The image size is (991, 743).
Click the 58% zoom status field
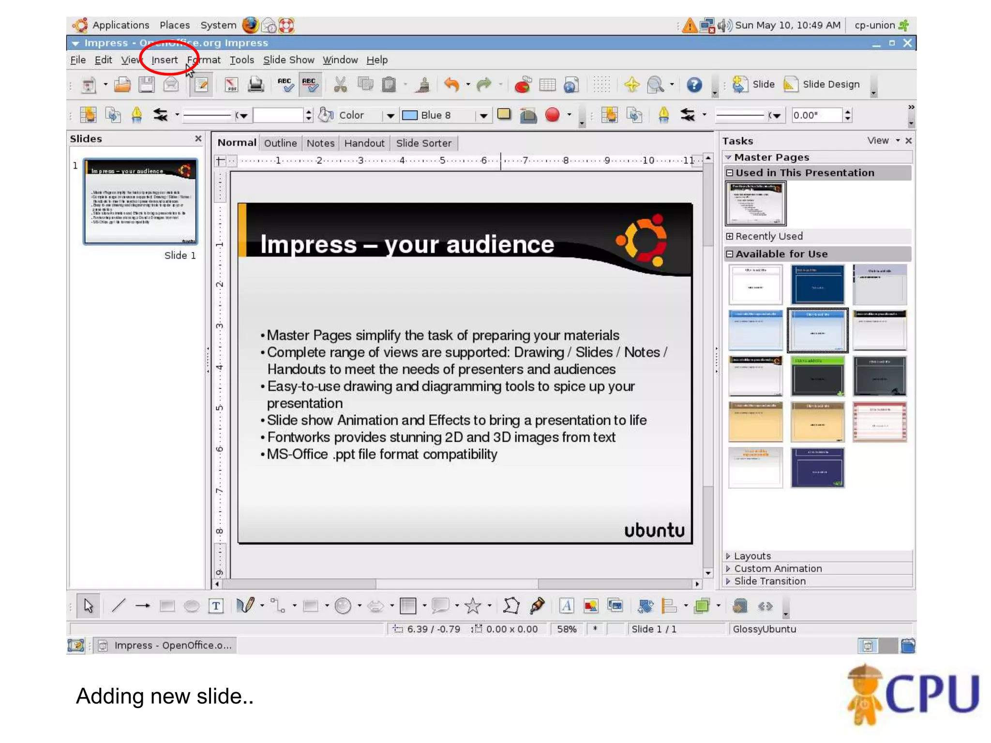pyautogui.click(x=567, y=629)
